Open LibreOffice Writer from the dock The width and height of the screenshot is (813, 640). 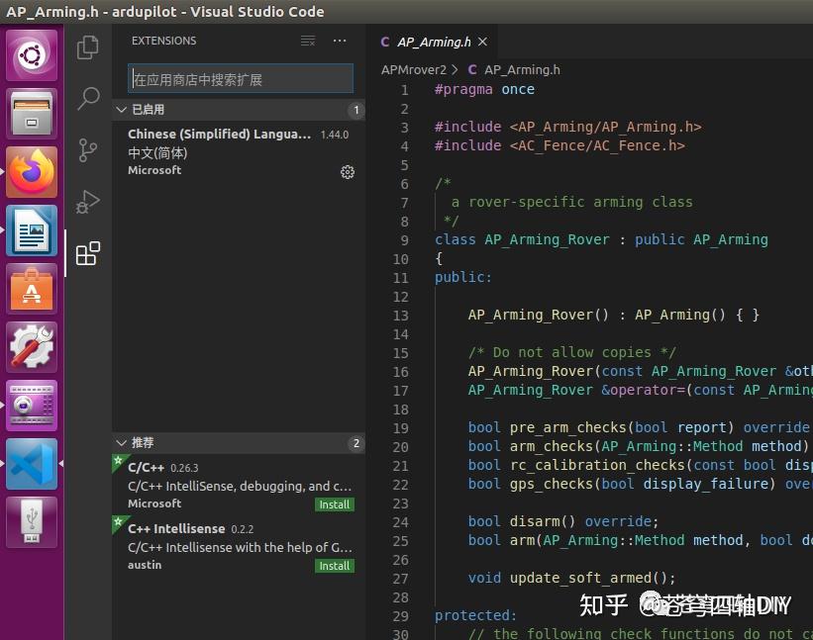32,230
